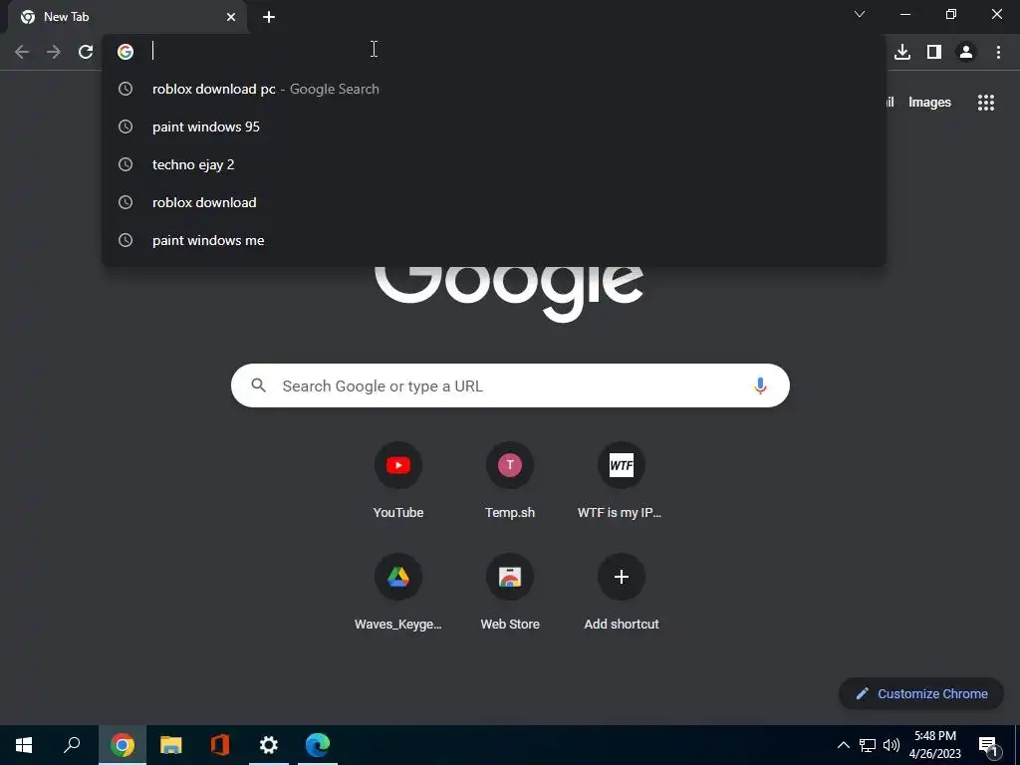Start voice search with the microphone
Viewport: 1020px width, 765px height.
pos(760,385)
